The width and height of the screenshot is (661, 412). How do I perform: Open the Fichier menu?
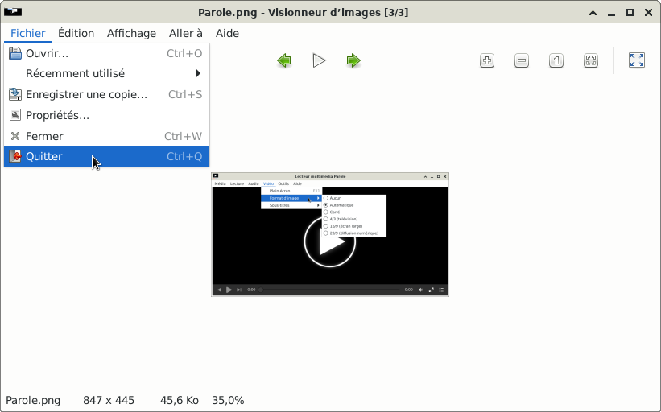click(28, 33)
